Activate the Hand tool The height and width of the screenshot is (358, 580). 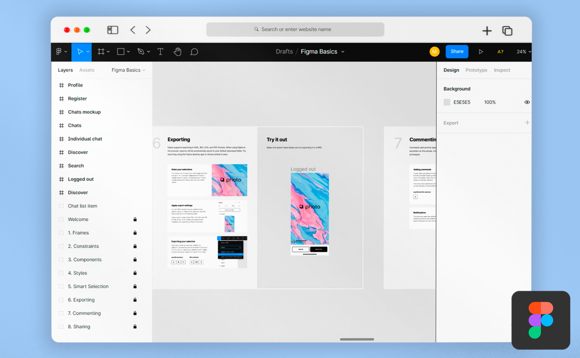[x=177, y=51]
